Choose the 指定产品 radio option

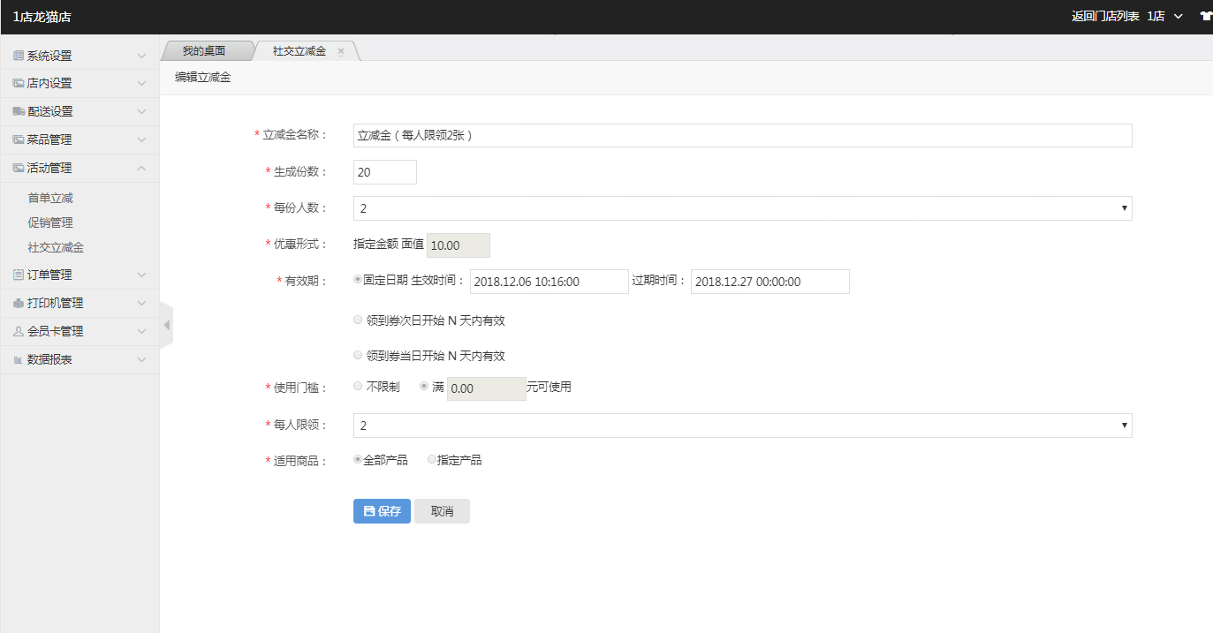pyautogui.click(x=432, y=460)
